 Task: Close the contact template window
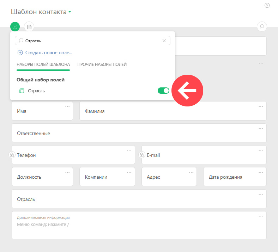tap(267, 5)
